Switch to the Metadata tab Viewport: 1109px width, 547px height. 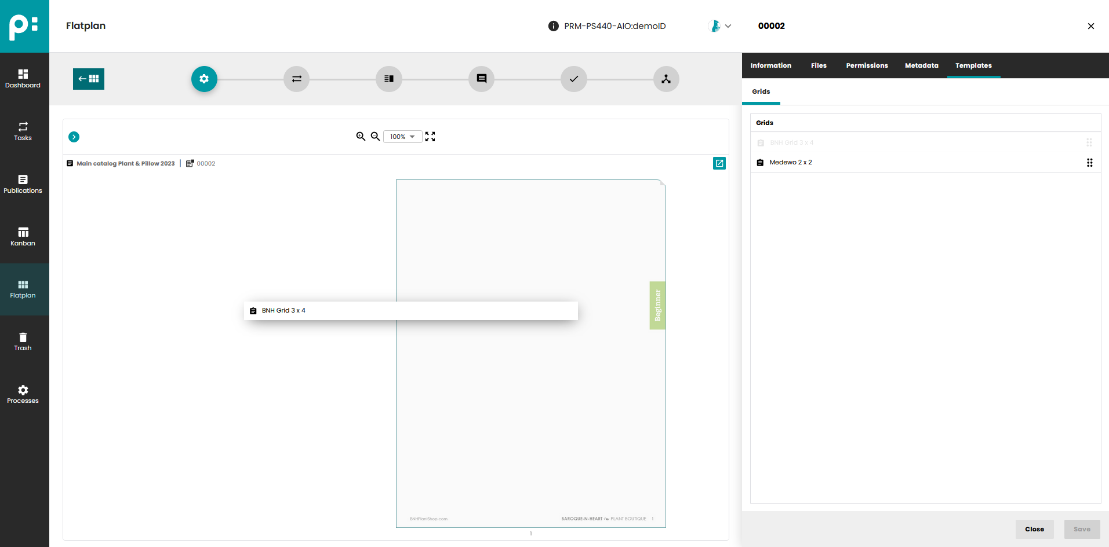921,65
